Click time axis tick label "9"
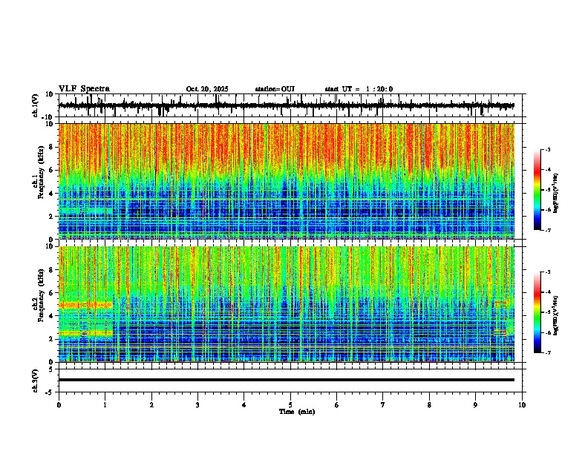 coord(475,405)
